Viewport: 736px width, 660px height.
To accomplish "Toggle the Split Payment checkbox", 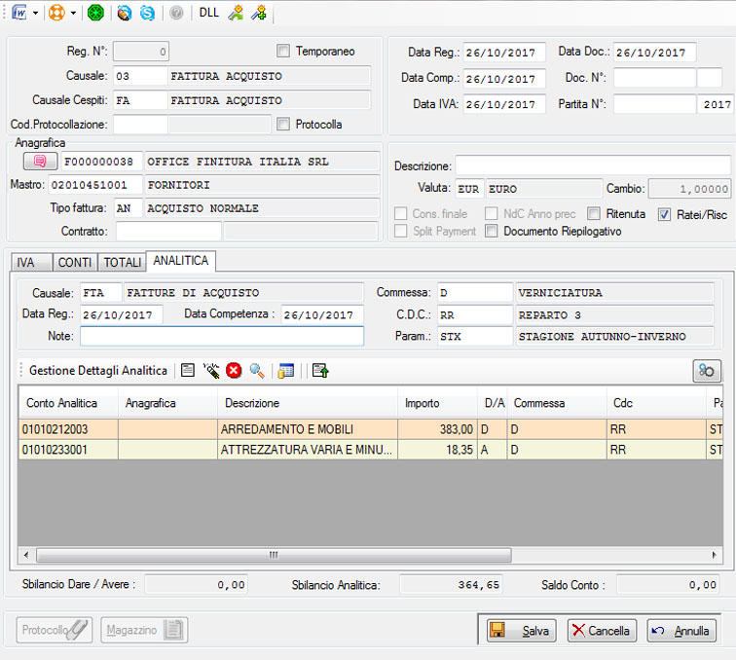I will pyautogui.click(x=401, y=231).
